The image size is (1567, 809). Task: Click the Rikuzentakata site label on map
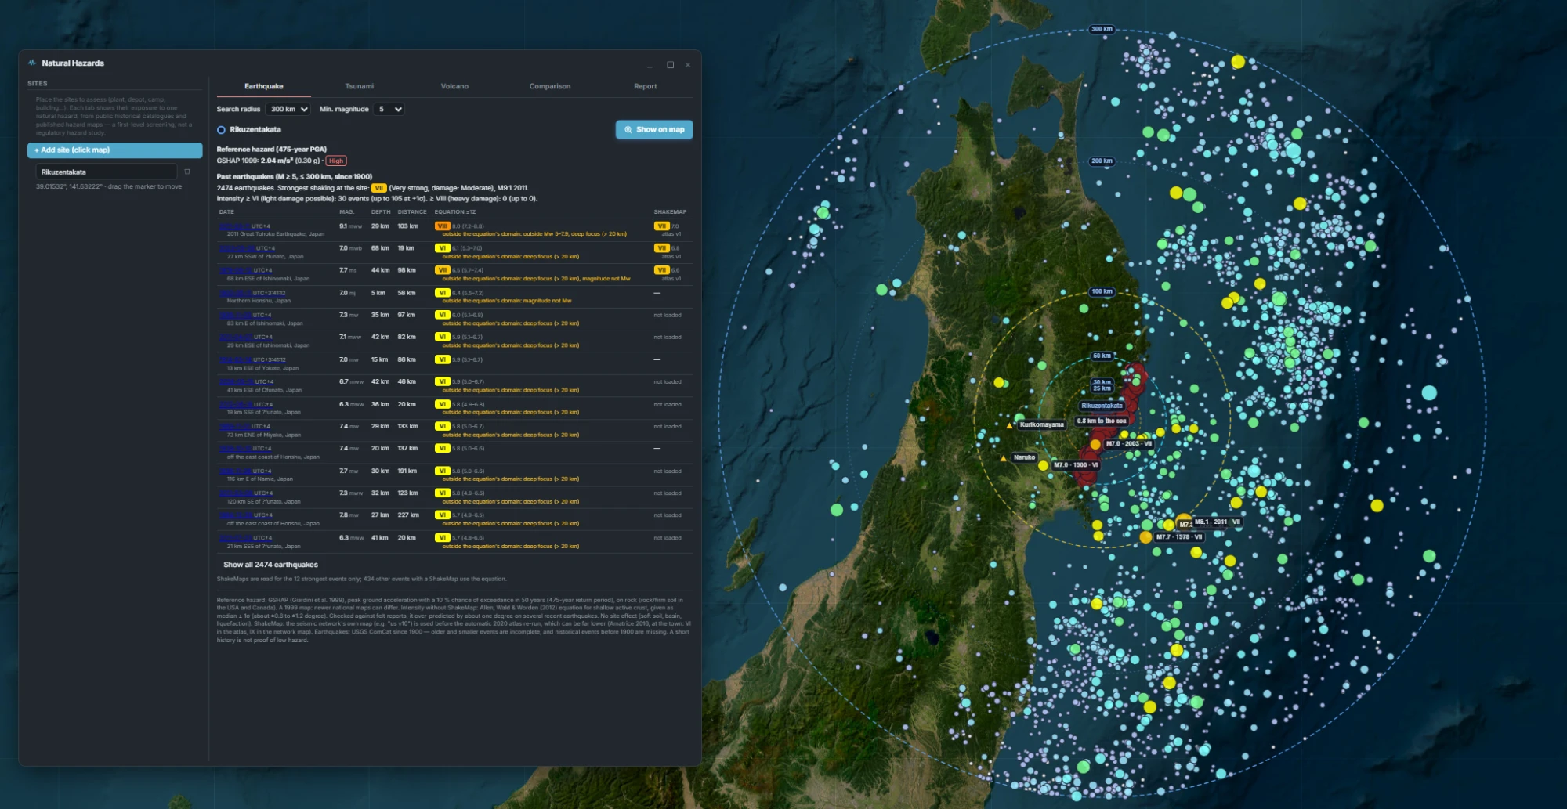click(x=1102, y=406)
